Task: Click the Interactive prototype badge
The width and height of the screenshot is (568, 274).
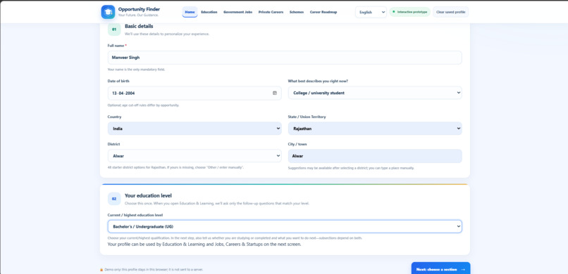Action: 410,12
